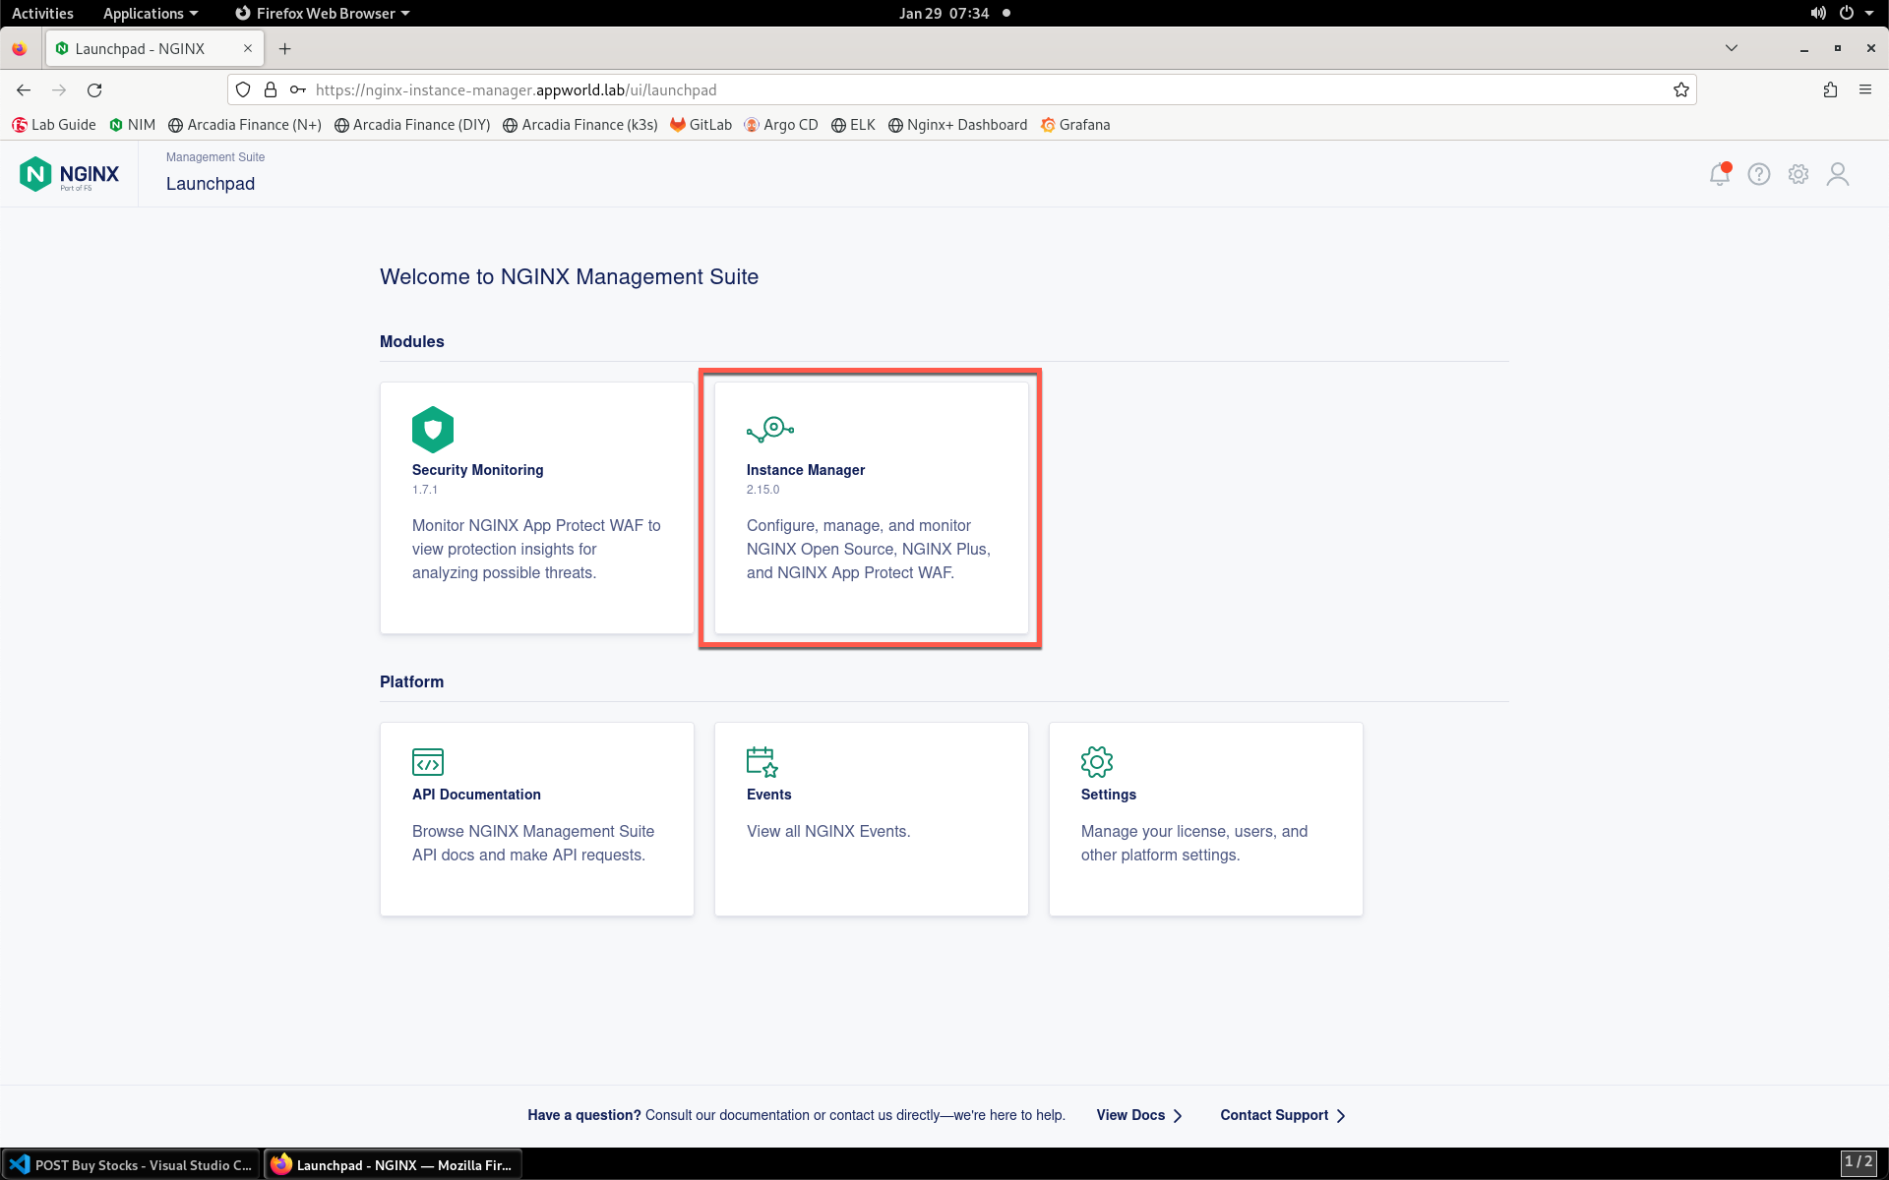Open the notifications bell icon

[1720, 174]
